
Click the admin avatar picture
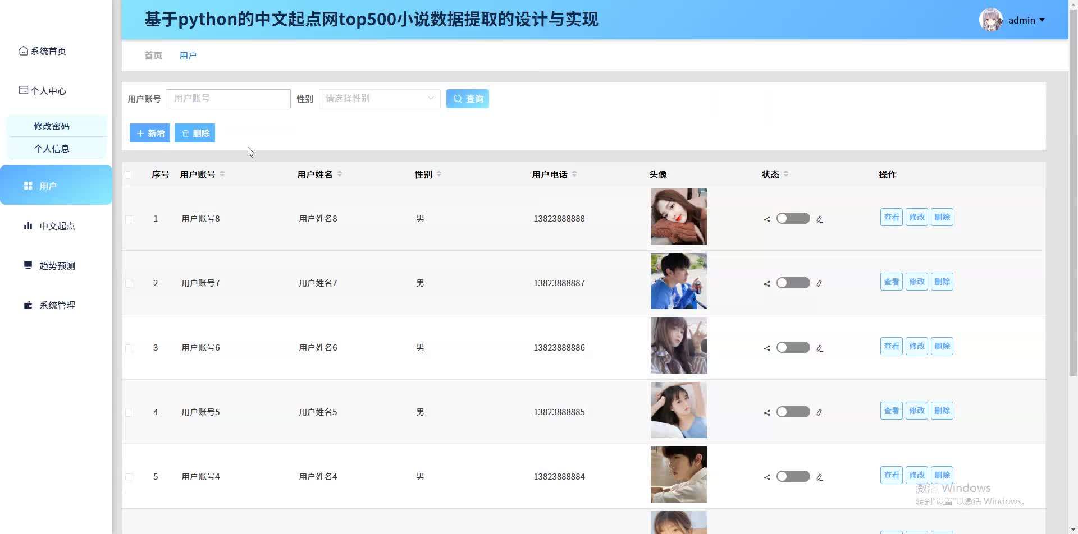coord(990,20)
